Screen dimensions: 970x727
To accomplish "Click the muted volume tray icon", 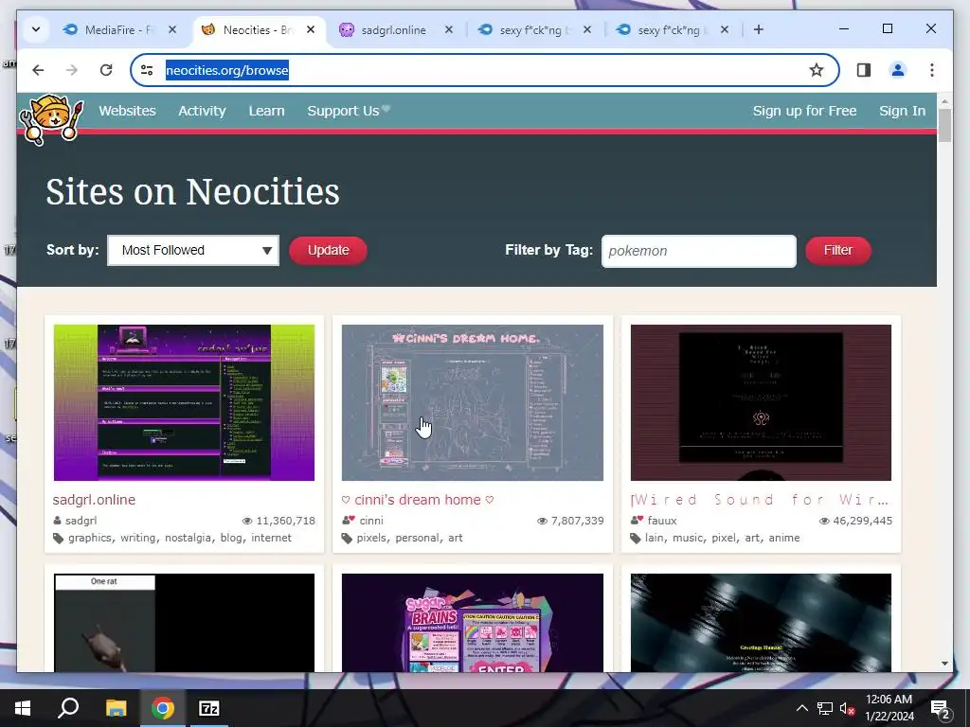I will 847,708.
